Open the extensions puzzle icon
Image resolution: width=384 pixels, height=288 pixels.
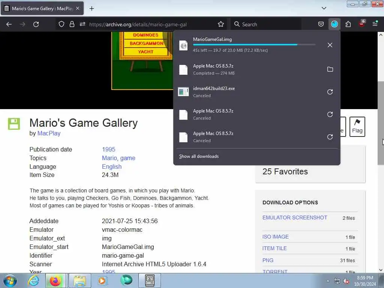point(348,24)
